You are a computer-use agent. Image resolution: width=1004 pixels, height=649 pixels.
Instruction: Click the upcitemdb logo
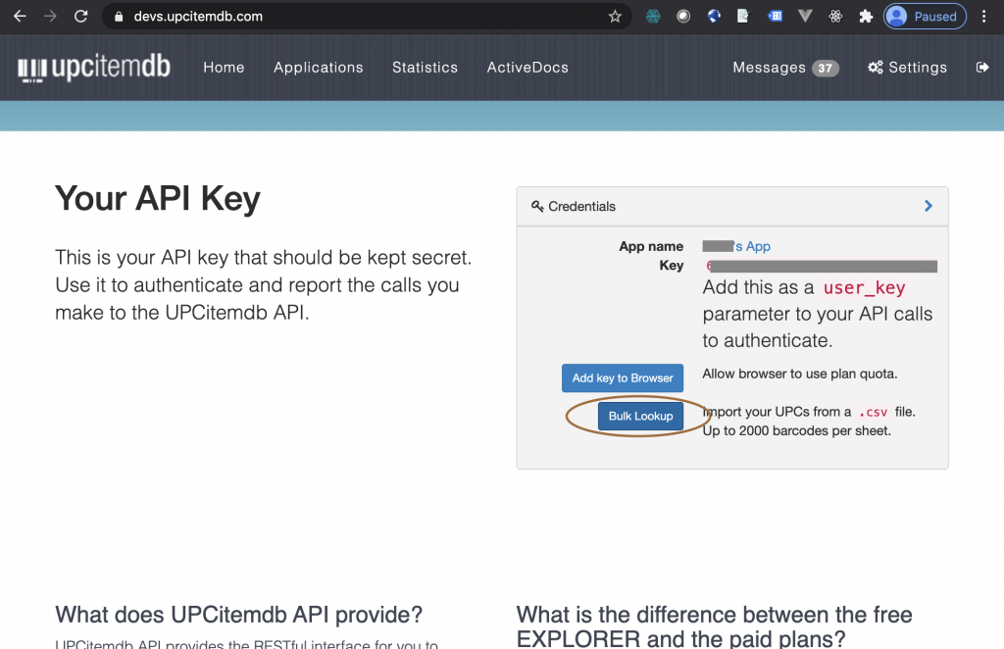point(94,68)
